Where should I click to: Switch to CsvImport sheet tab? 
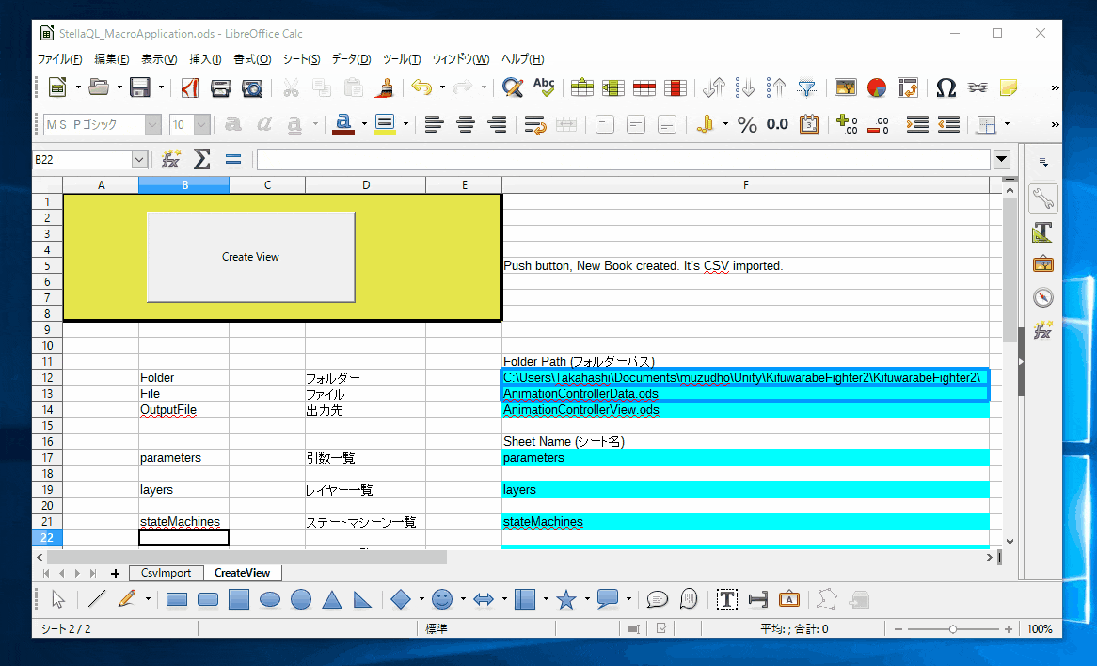click(166, 573)
